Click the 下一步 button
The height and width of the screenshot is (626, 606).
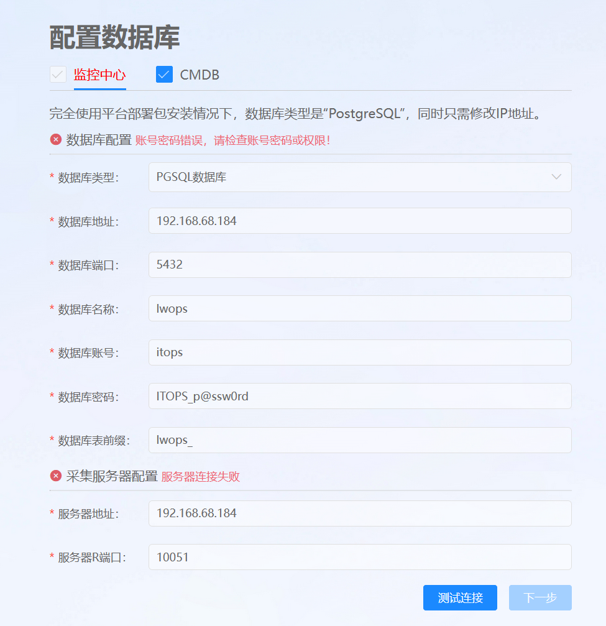540,597
